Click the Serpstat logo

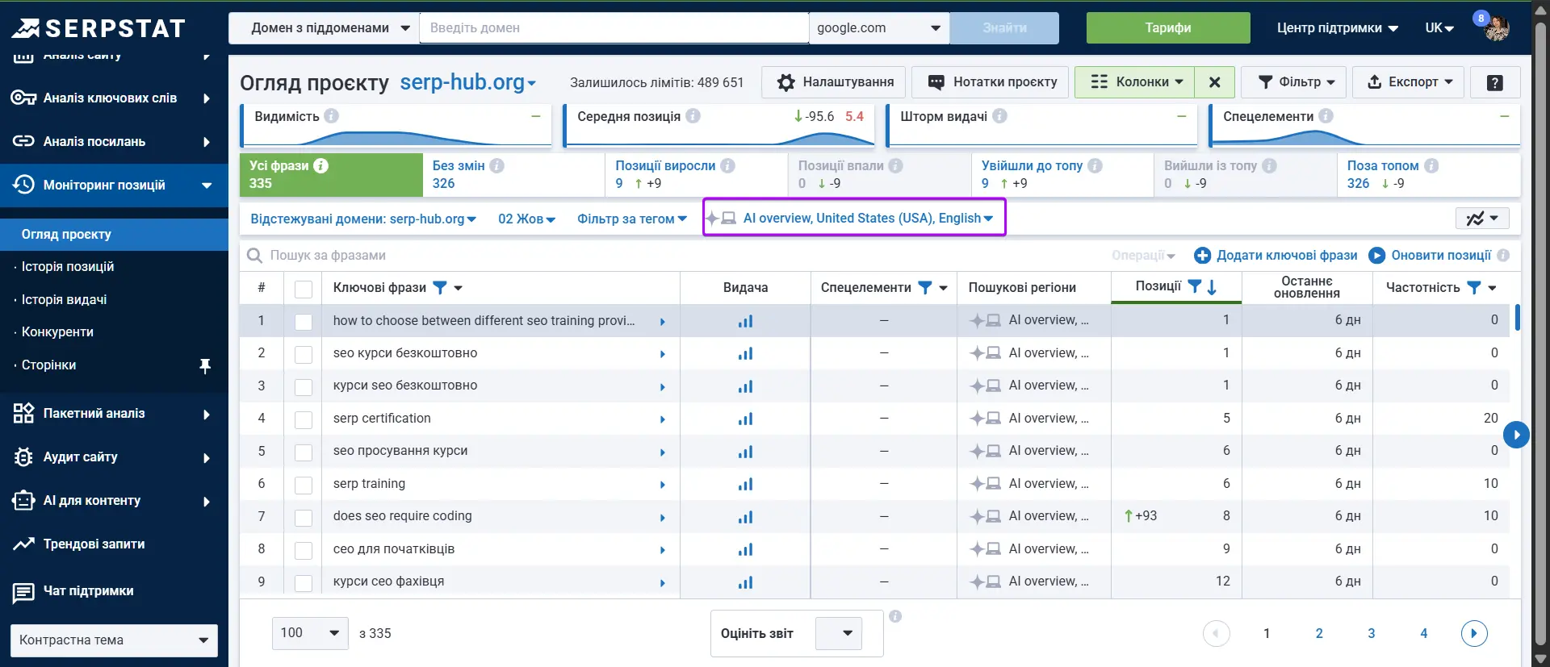coord(98,28)
